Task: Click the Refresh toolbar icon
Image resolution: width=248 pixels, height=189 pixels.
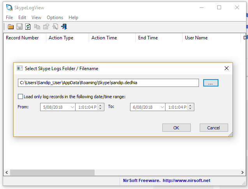Action: click(28, 26)
